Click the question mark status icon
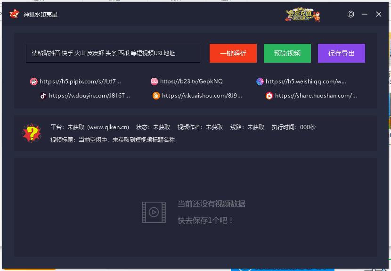391x271 pixels. tap(32, 133)
